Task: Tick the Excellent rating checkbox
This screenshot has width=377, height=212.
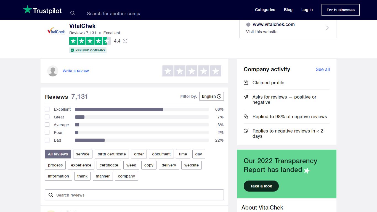Action: (x=47, y=109)
